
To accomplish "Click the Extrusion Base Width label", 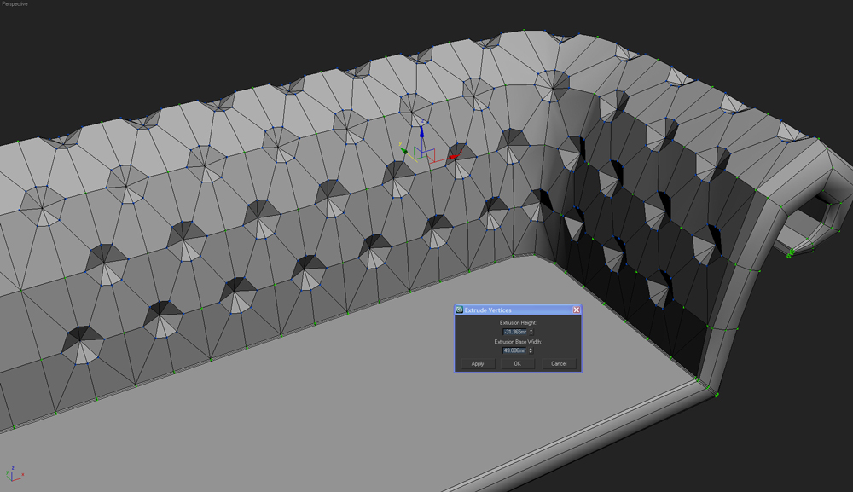I will [x=517, y=341].
